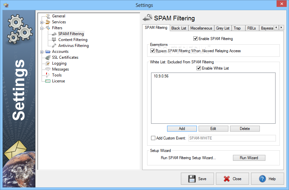The width and height of the screenshot is (289, 190).
Task: Select Content Filtering tree item
Action: (x=73, y=40)
